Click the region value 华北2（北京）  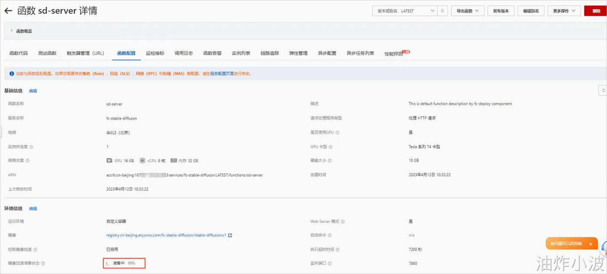118,133
